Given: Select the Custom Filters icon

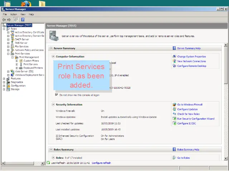Looking at the screenshot, I should pos(21,61).
